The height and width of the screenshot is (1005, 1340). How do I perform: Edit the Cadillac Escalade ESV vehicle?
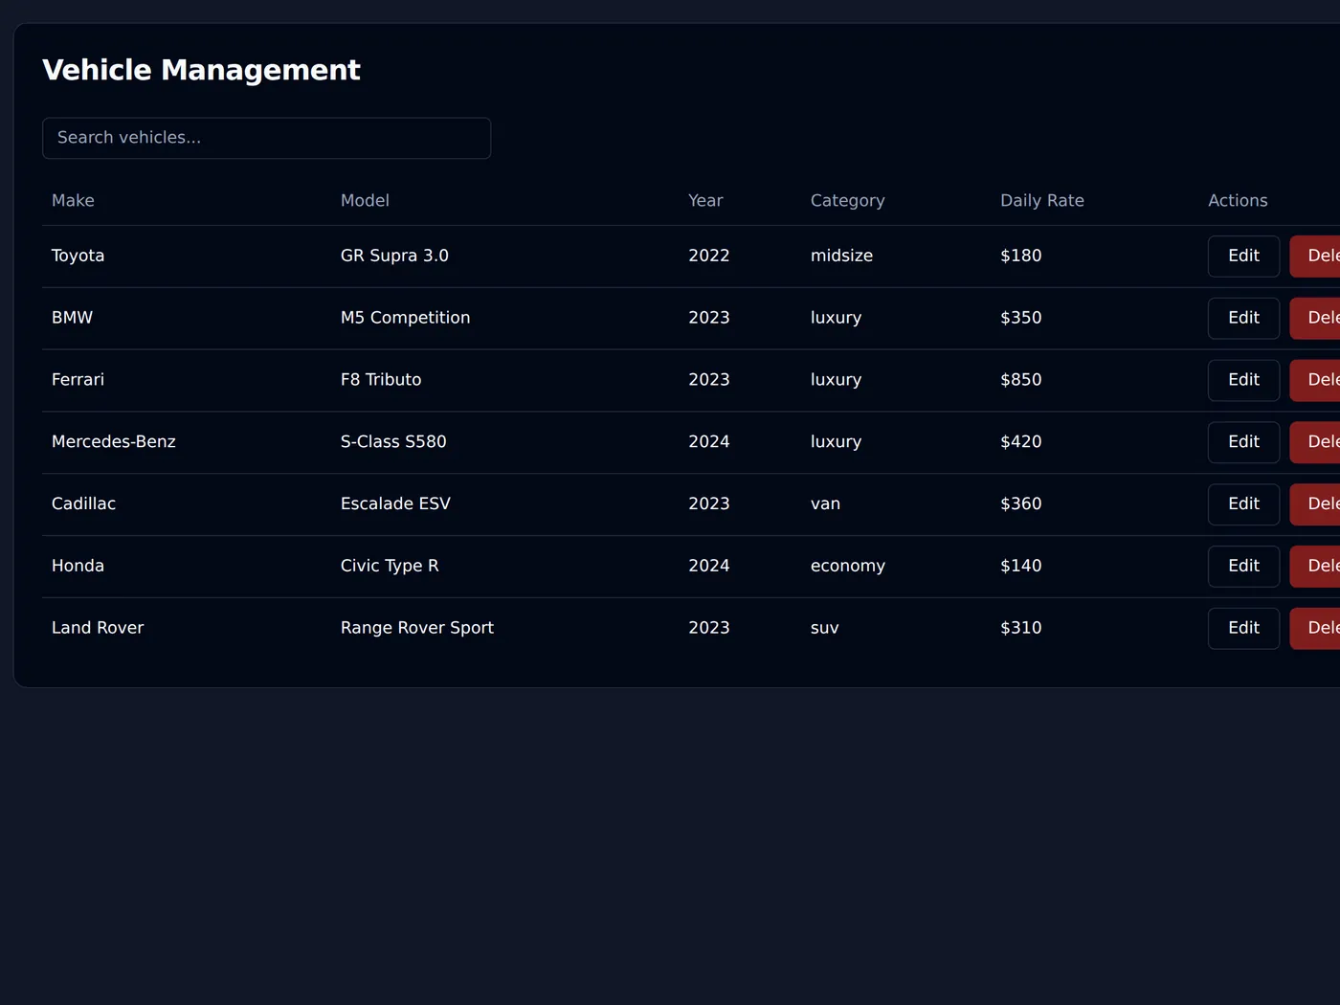(1243, 504)
